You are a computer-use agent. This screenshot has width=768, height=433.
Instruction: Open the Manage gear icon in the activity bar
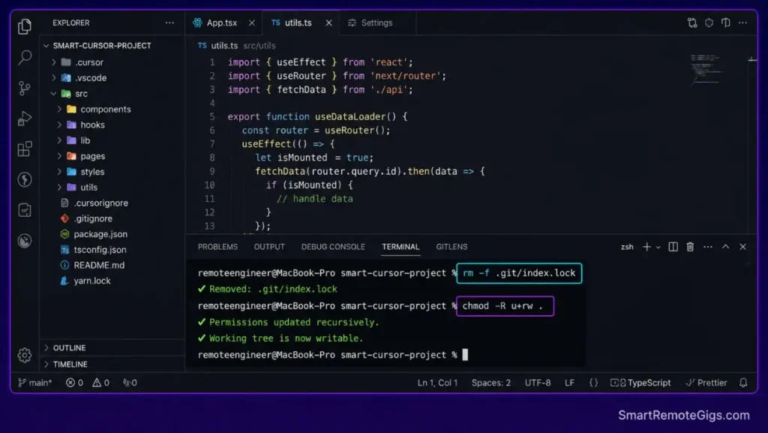[x=25, y=355]
